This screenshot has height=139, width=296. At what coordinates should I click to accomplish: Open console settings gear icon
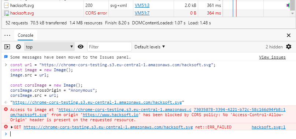pyautogui.click(x=288, y=47)
